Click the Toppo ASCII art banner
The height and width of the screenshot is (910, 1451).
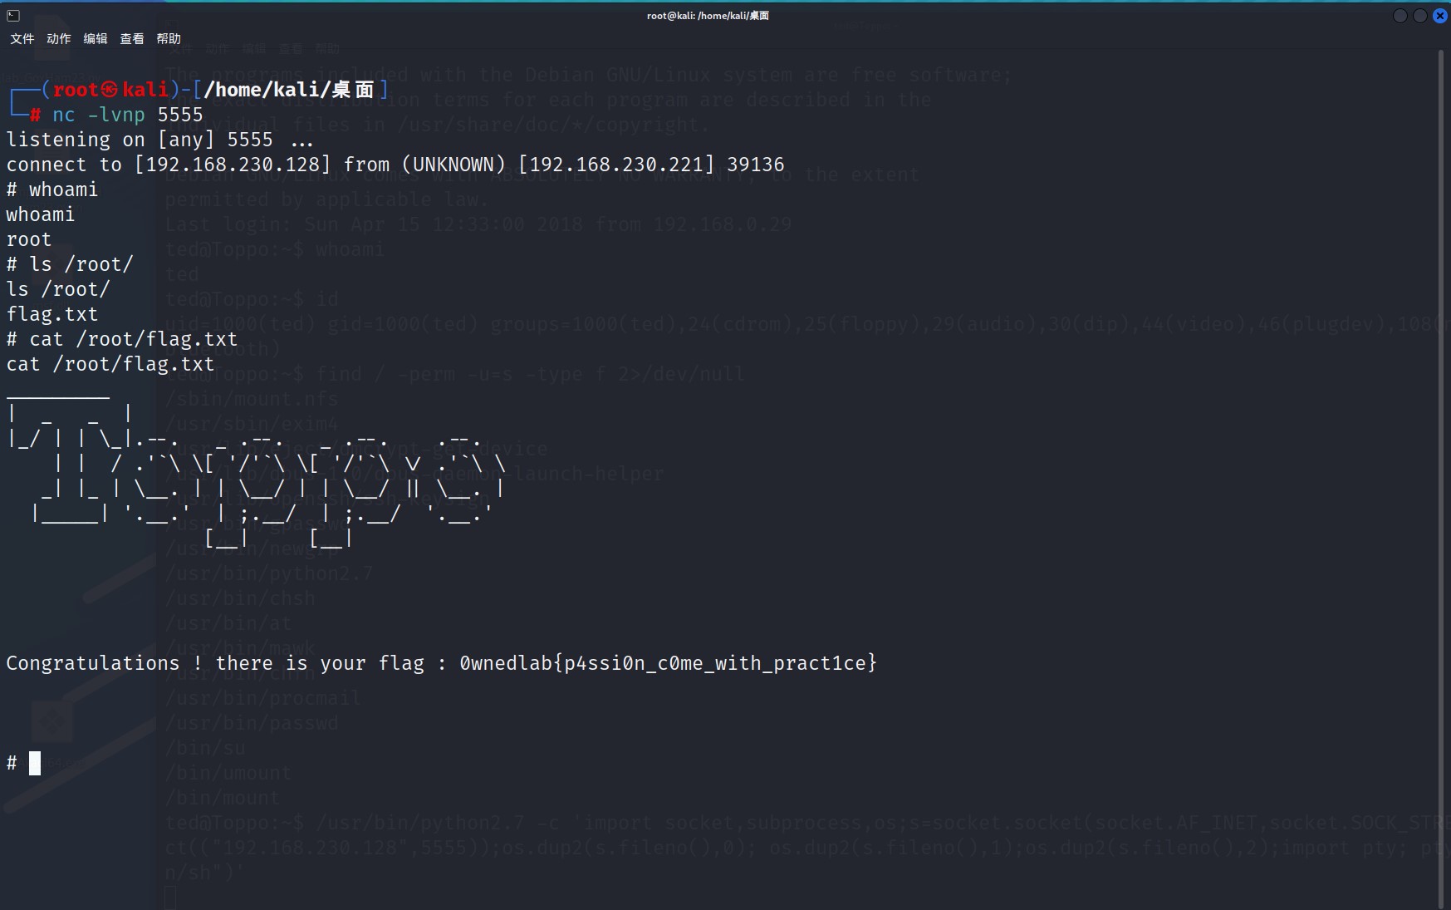pos(256,474)
